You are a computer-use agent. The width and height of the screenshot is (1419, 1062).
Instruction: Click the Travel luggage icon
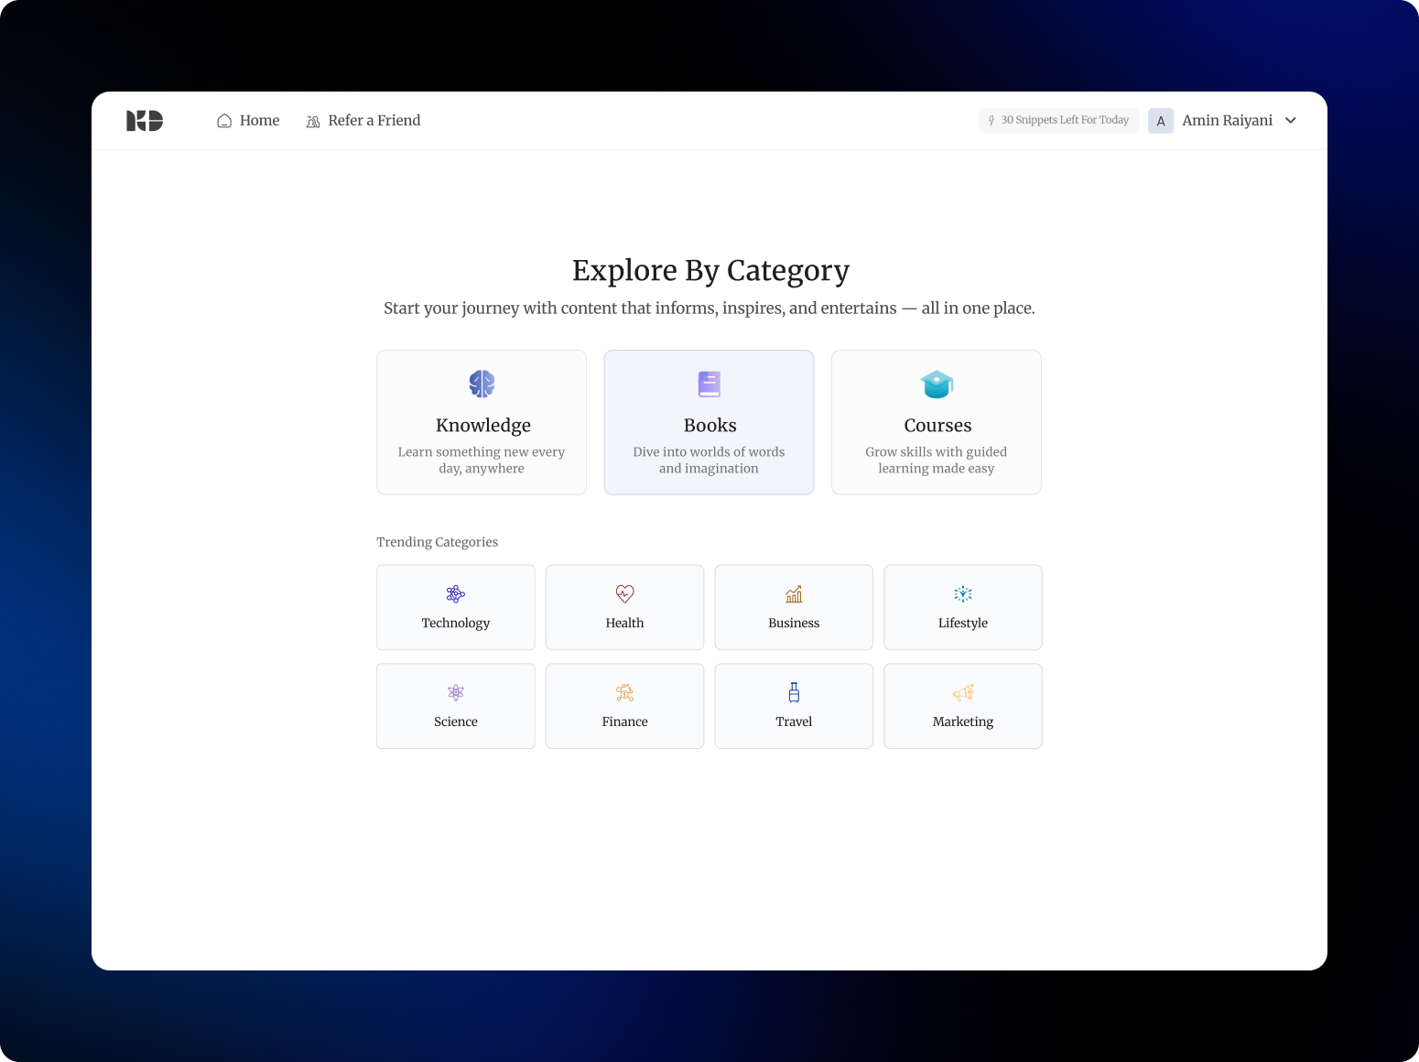[794, 692]
